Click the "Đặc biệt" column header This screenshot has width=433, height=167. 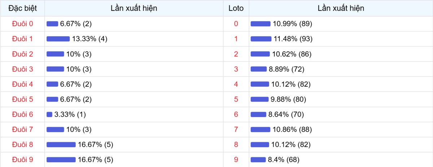click(22, 8)
